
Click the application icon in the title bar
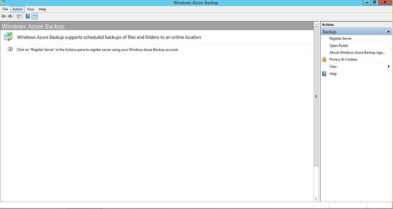click(x=3, y=3)
